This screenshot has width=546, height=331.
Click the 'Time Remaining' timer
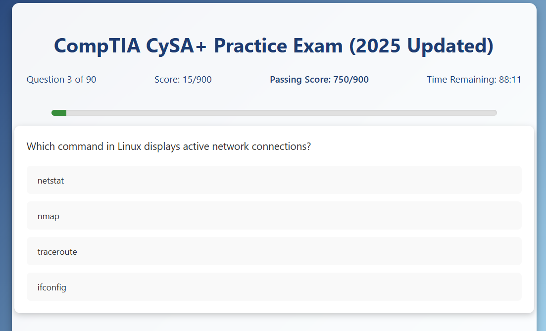474,80
